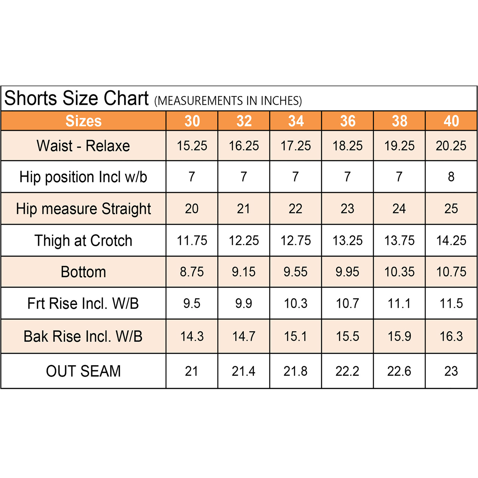The height and width of the screenshot is (478, 478).
Task: Click the Hip position Incl w/b label
Action: coord(83,177)
